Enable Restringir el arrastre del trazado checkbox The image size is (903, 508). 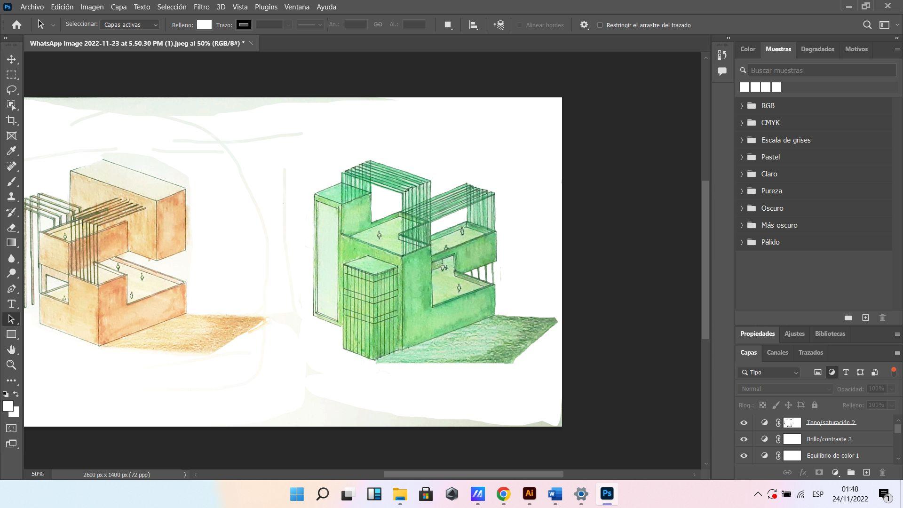coord(600,25)
